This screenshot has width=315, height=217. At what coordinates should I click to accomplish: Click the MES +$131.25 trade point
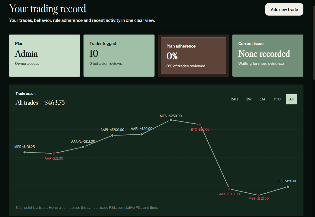25,152
